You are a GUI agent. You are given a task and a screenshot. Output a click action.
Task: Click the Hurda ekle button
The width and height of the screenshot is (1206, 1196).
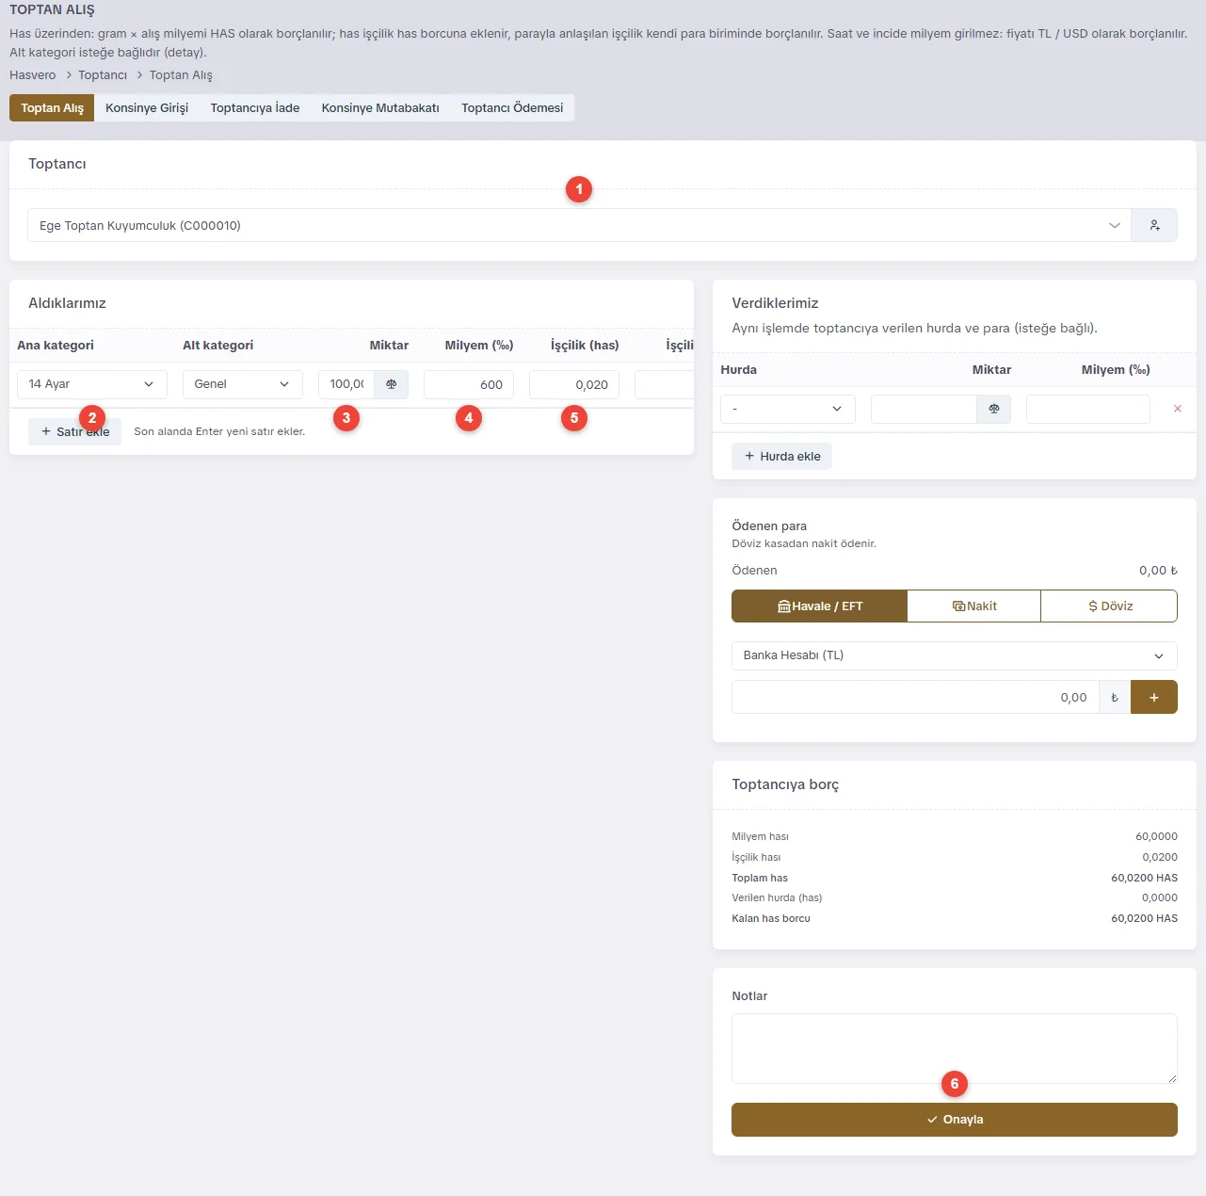coord(781,456)
